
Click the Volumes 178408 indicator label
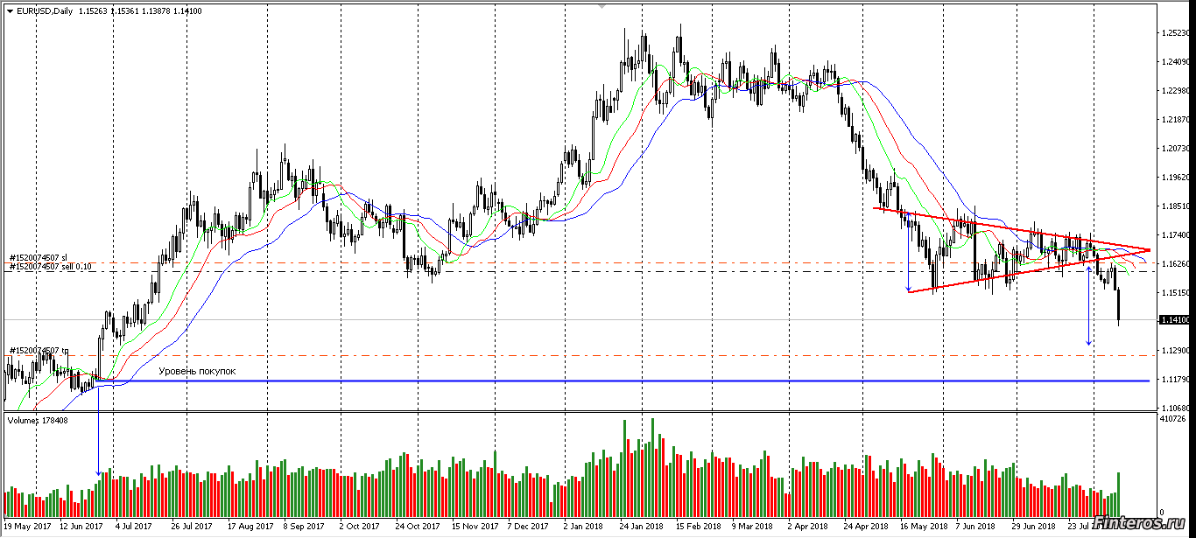[x=38, y=421]
